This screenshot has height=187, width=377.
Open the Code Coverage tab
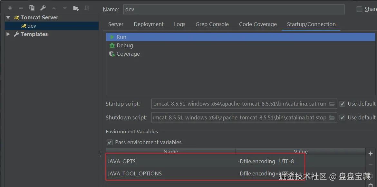tap(258, 24)
